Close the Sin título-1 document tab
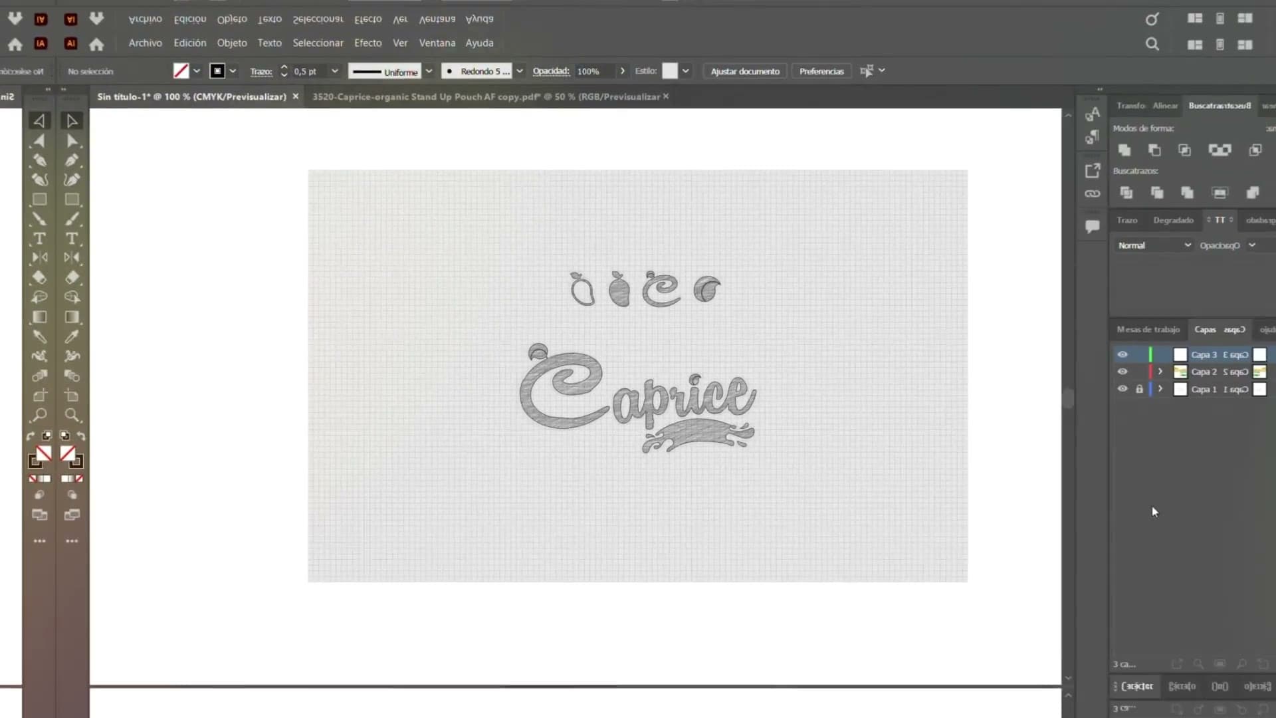This screenshot has width=1276, height=718. pos(296,97)
